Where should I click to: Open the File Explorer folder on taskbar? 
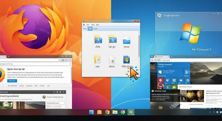(x=115, y=112)
